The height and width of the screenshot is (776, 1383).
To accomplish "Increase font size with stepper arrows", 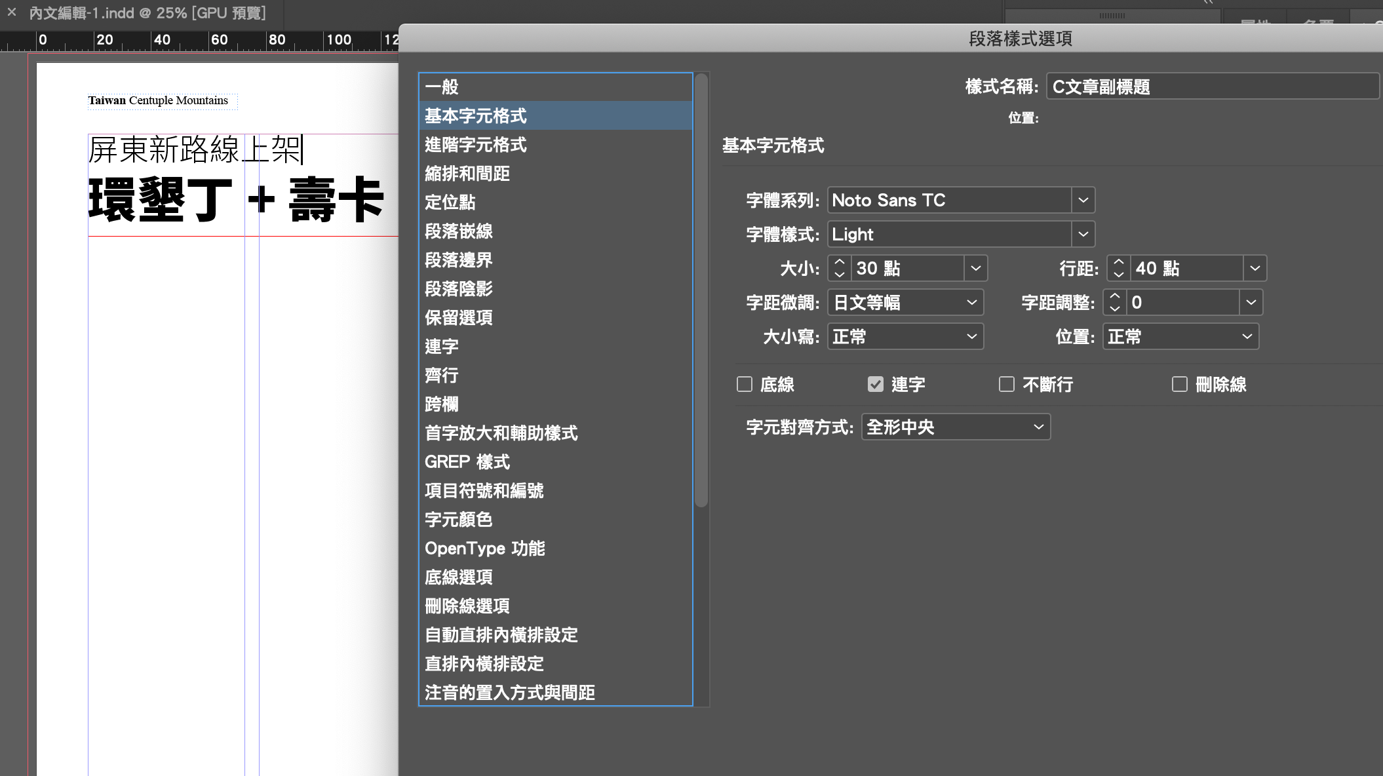I will point(840,262).
